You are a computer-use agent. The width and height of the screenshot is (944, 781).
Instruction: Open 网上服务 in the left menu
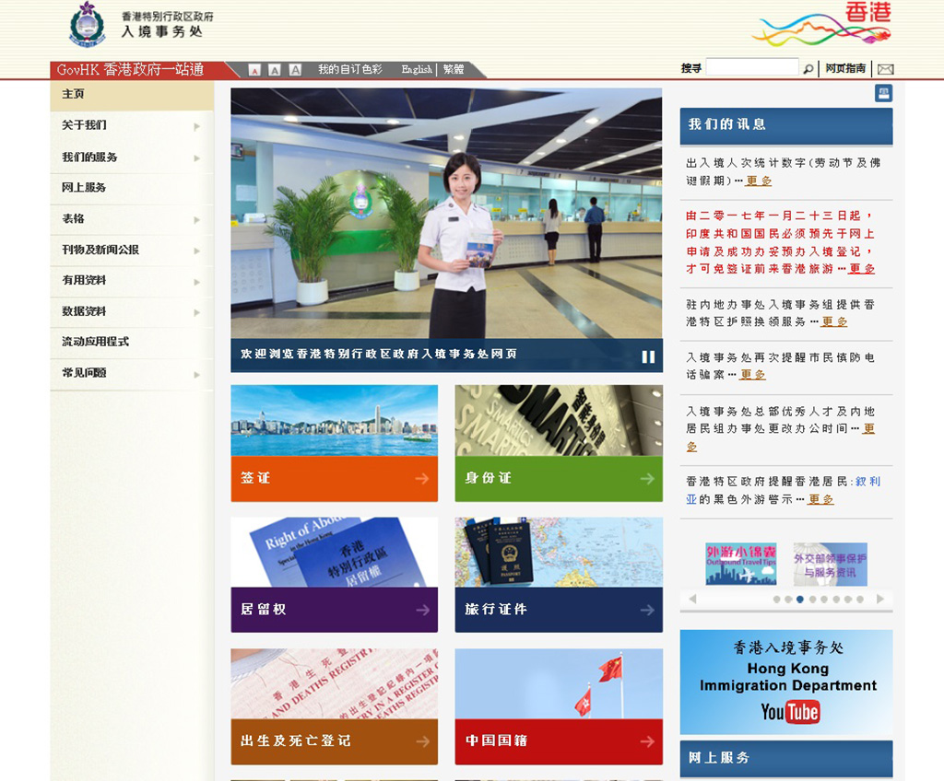(x=84, y=188)
